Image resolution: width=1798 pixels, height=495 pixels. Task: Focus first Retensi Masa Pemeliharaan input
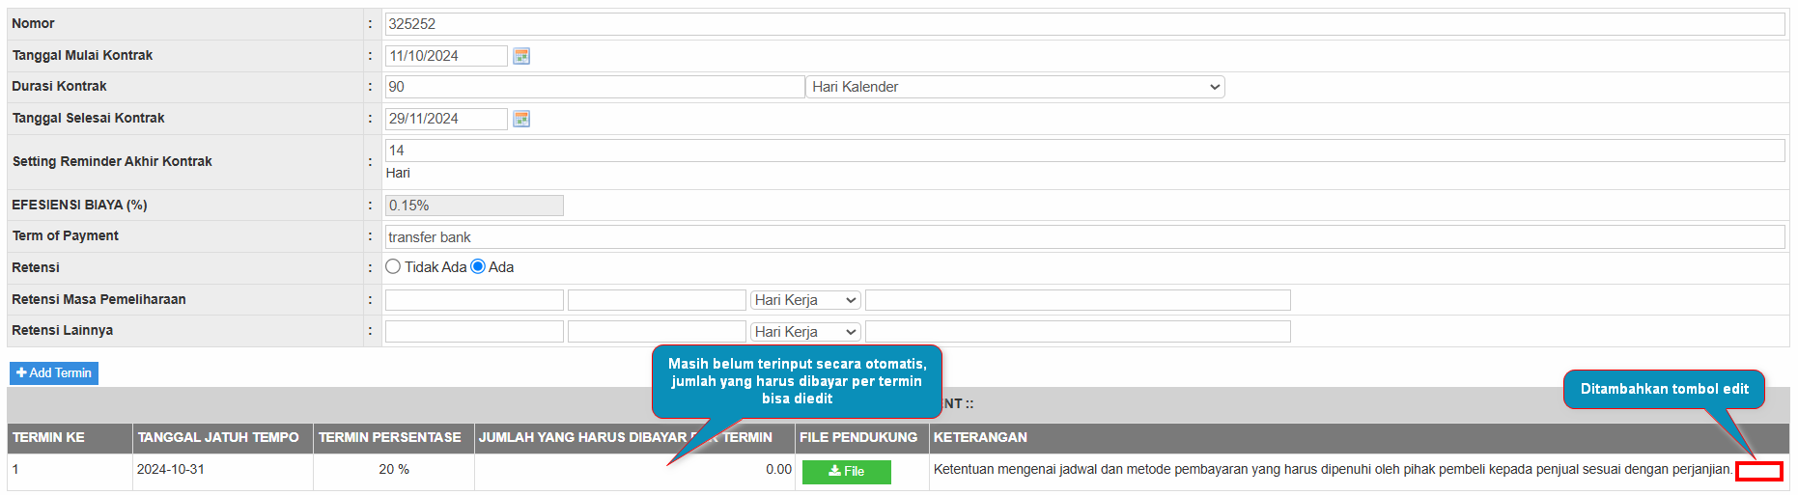tap(474, 300)
